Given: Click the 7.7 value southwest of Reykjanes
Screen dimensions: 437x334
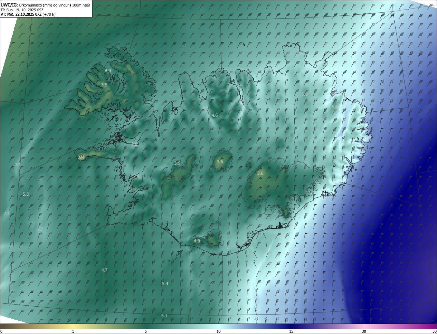Looking at the screenshot, I should point(40,229).
